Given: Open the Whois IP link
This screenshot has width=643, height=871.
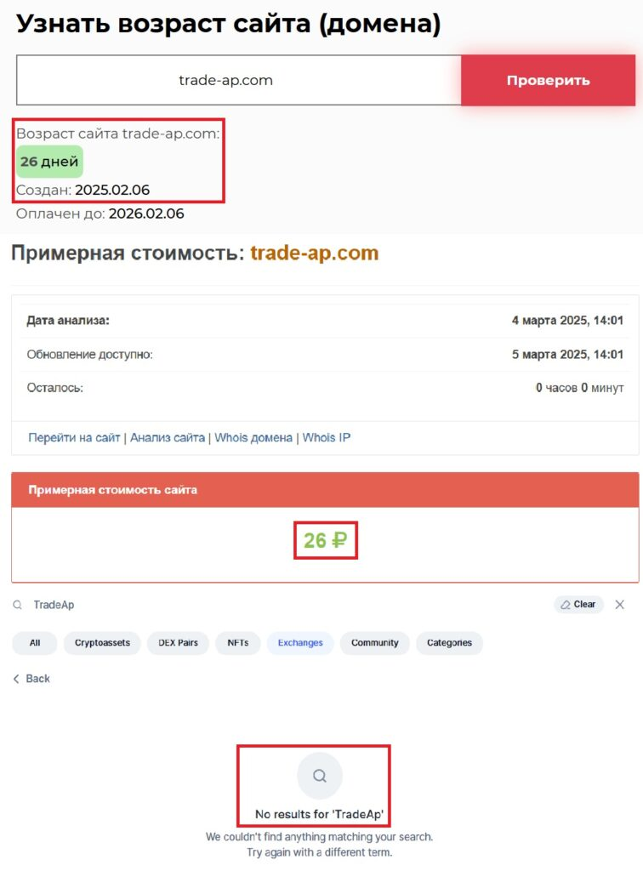Looking at the screenshot, I should pos(327,438).
